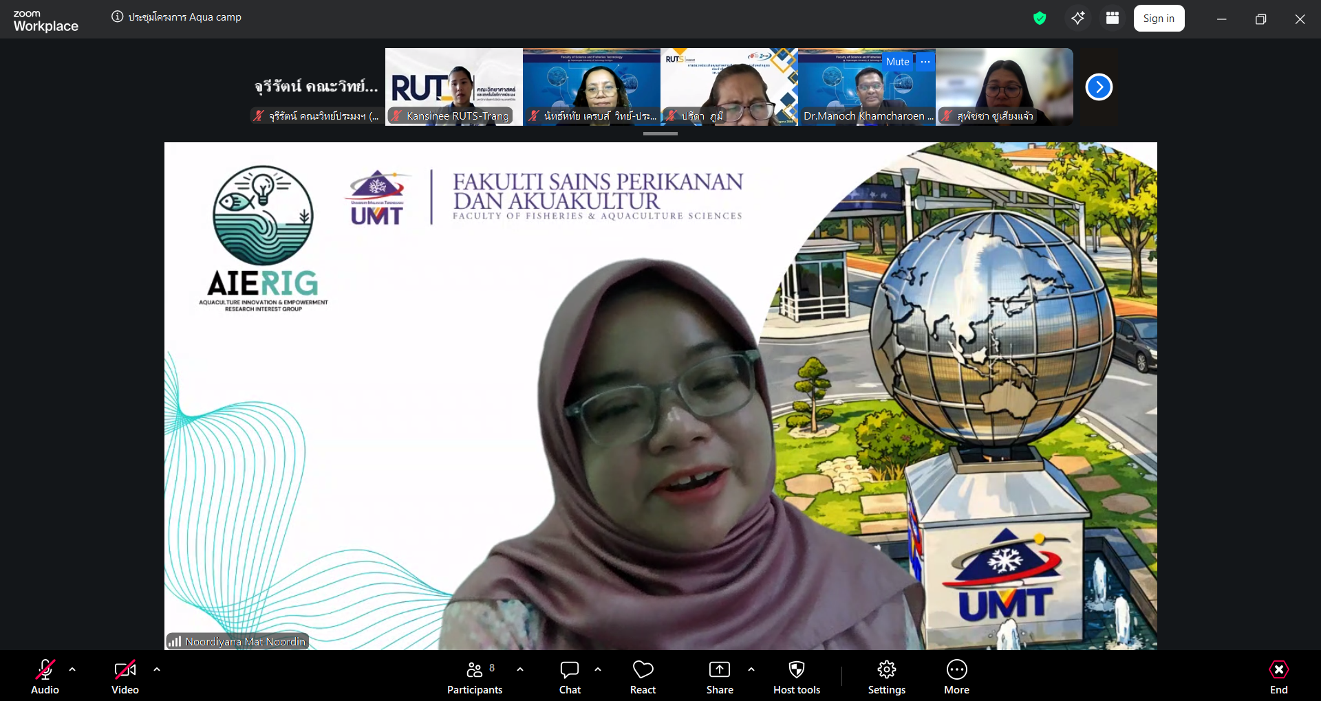Open the React emoji menu
The image size is (1321, 701).
pos(643,678)
